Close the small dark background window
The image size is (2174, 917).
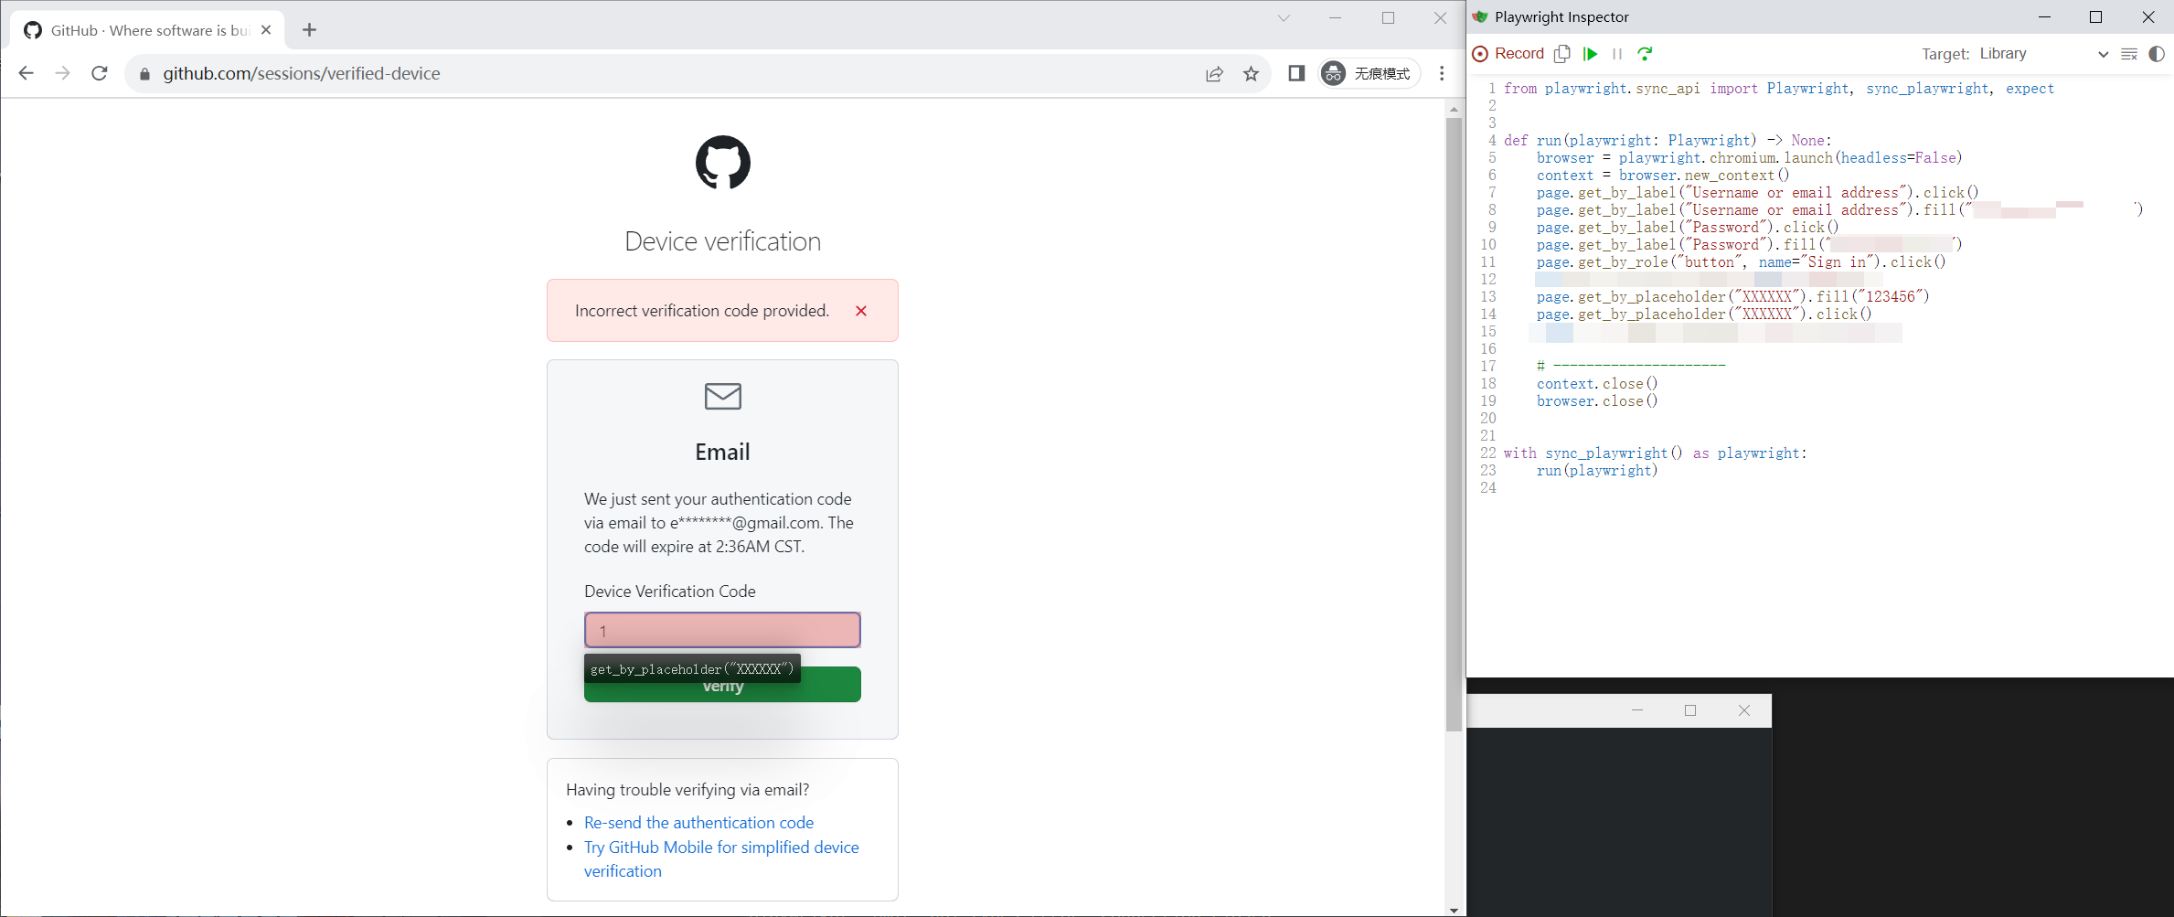coord(1744,710)
